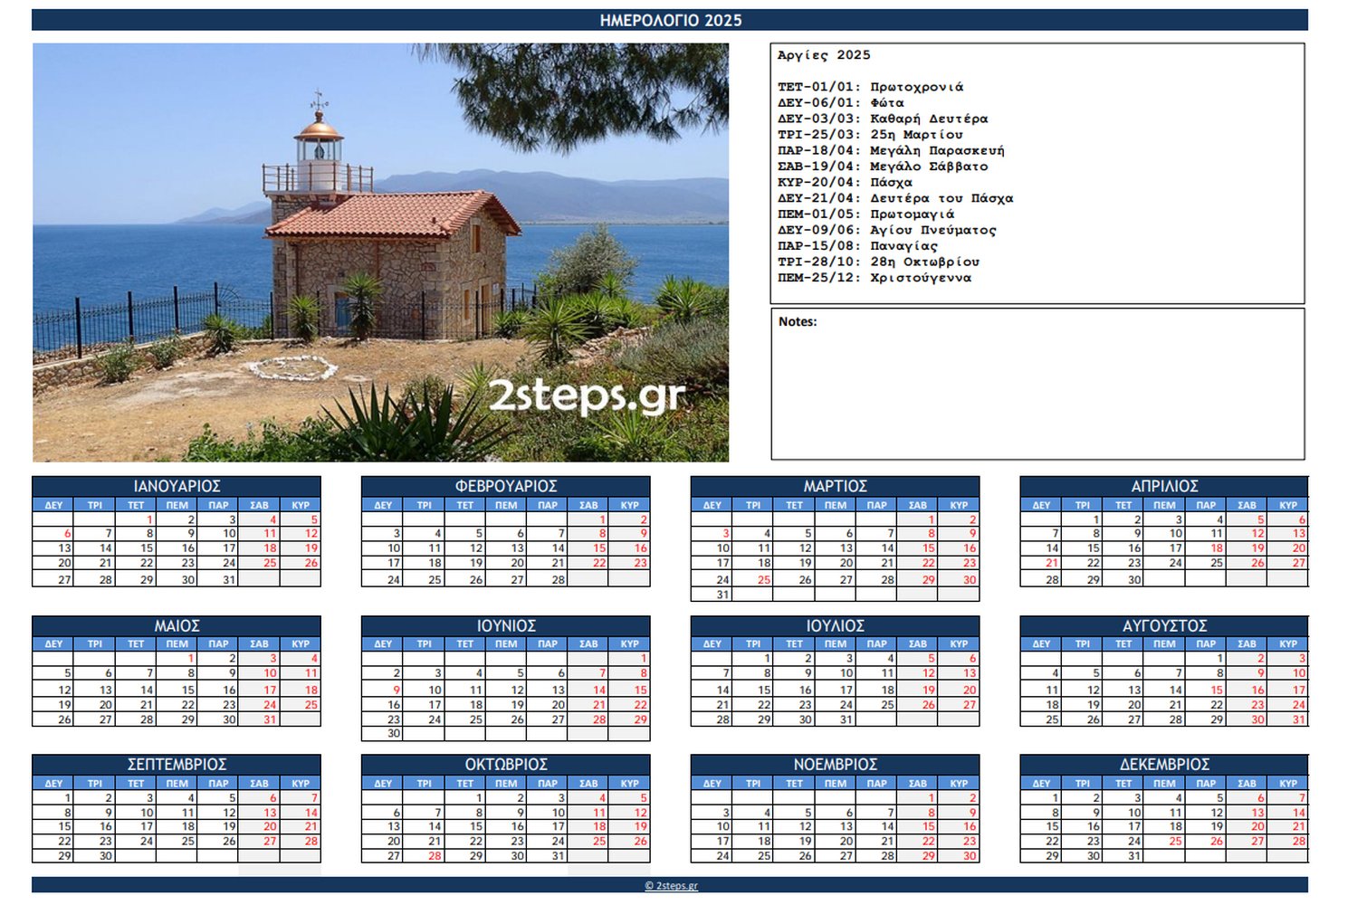Select the Παναγίας holiday entry

tap(858, 245)
